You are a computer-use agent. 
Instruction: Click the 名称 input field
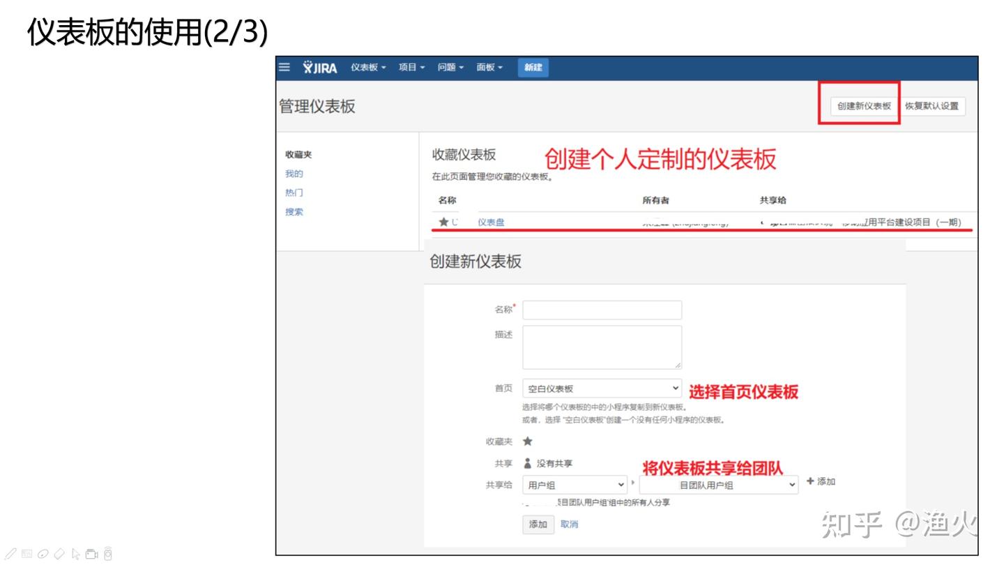pos(602,310)
